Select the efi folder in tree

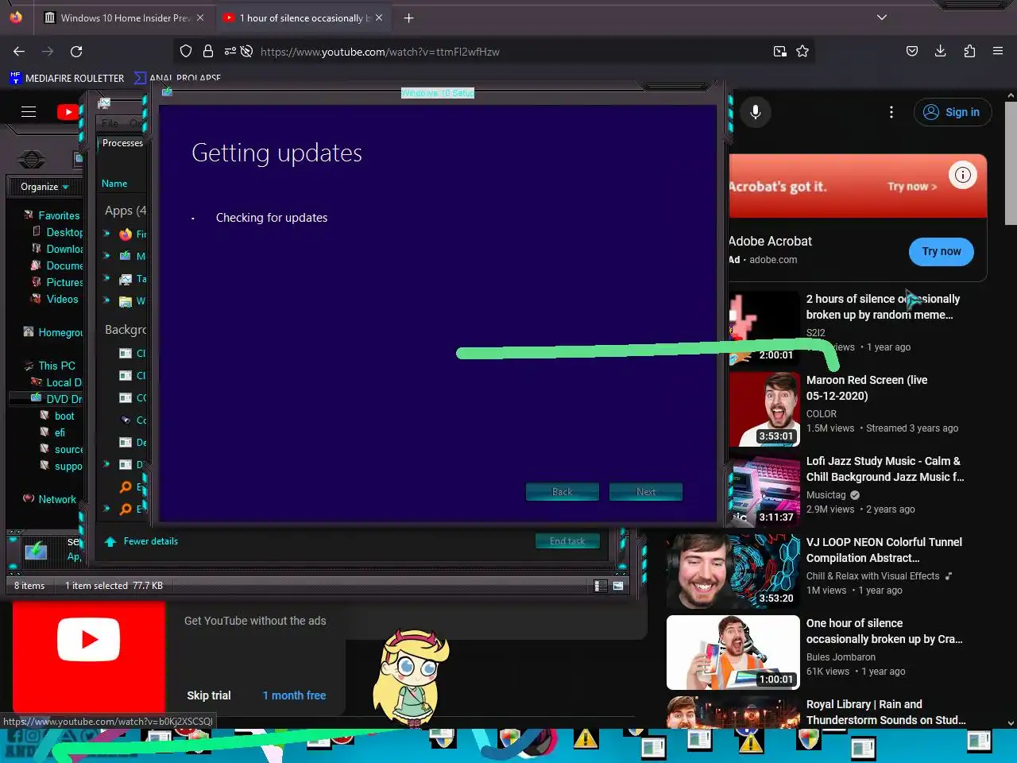click(60, 432)
